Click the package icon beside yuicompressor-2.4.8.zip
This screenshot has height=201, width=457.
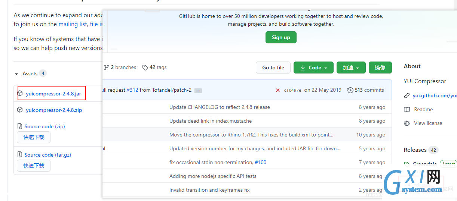coord(20,110)
